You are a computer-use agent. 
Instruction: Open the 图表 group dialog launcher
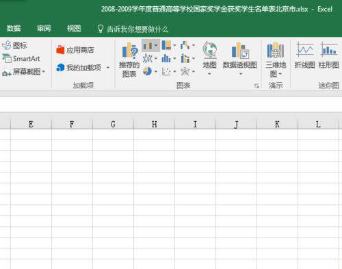coord(256,86)
